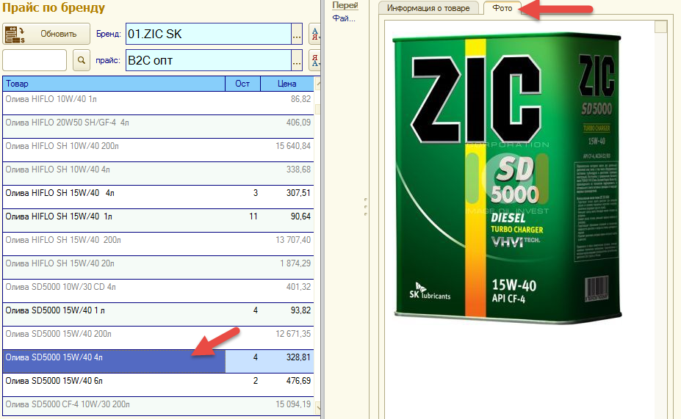
Task: Open the Перей link
Action: click(x=345, y=5)
